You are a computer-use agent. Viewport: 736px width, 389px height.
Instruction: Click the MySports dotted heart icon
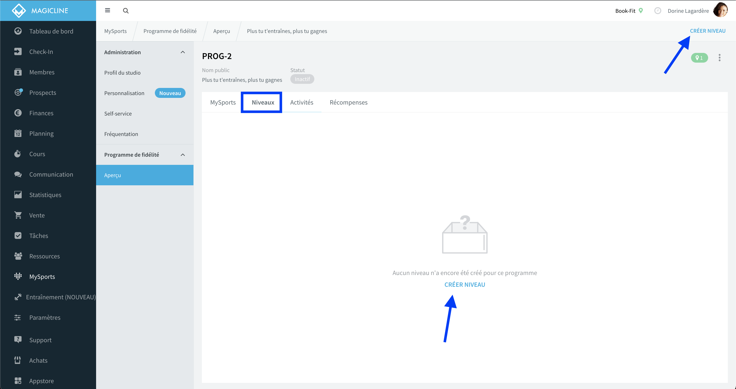(x=18, y=276)
